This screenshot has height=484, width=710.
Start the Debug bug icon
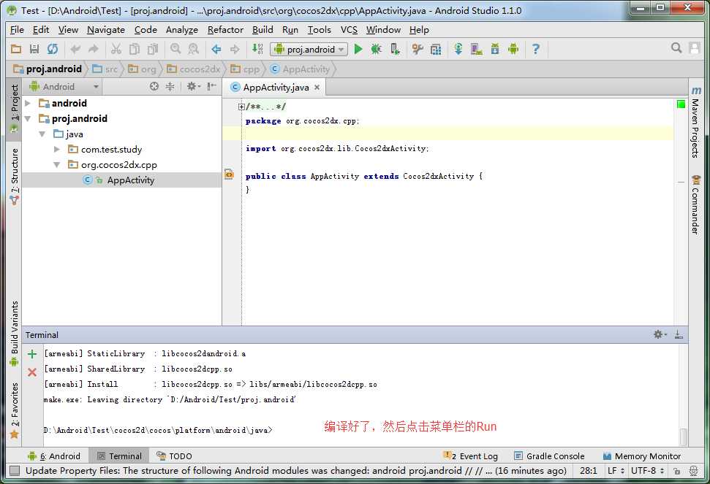[376, 49]
